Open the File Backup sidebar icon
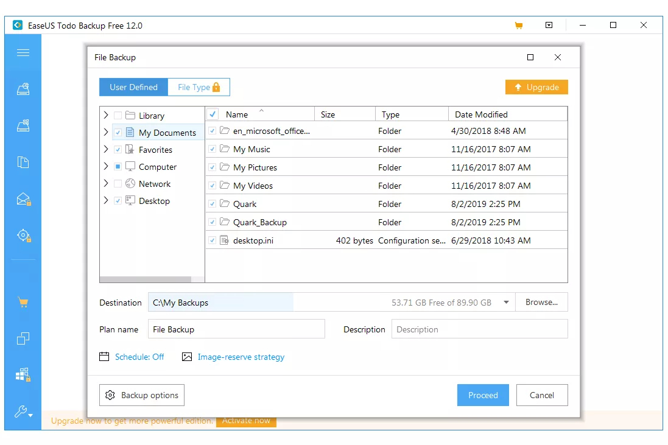The height and width of the screenshot is (445, 668). point(23,163)
